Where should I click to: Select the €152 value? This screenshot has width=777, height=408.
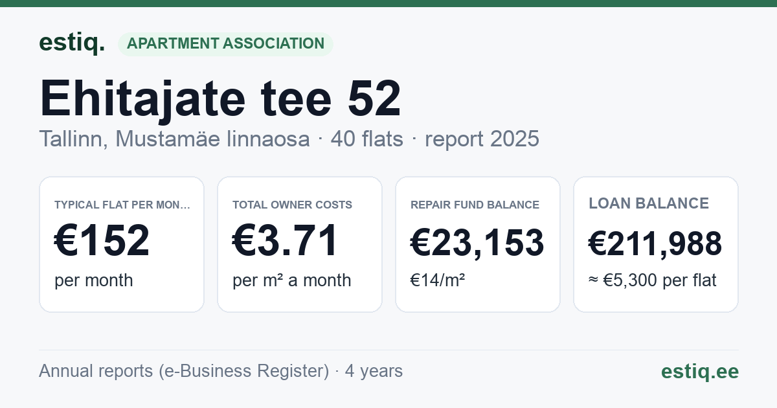pyautogui.click(x=102, y=240)
